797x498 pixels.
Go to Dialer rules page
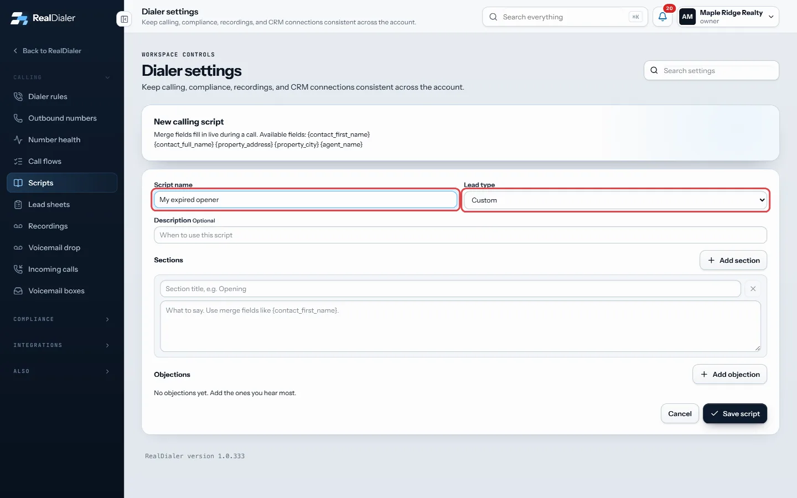point(62,97)
